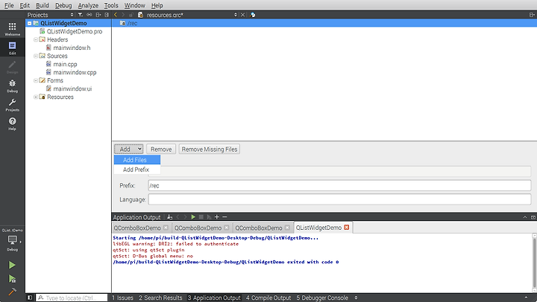Viewport: 537px width, 302px height.
Task: Click the Language input field
Action: (x=339, y=199)
